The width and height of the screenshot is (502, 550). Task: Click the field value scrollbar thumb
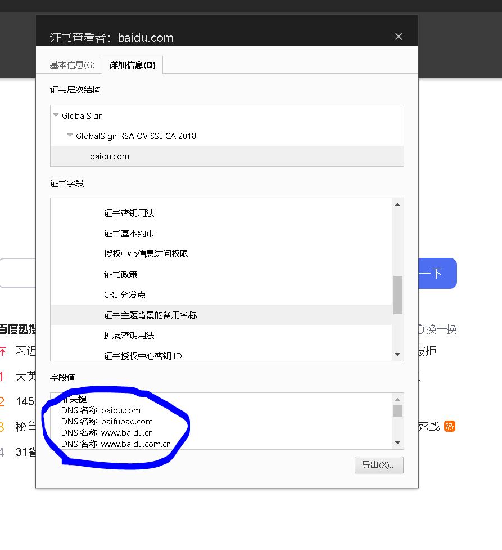click(397, 411)
